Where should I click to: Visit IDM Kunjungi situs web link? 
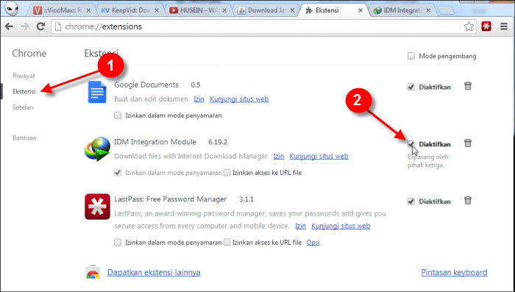(319, 156)
